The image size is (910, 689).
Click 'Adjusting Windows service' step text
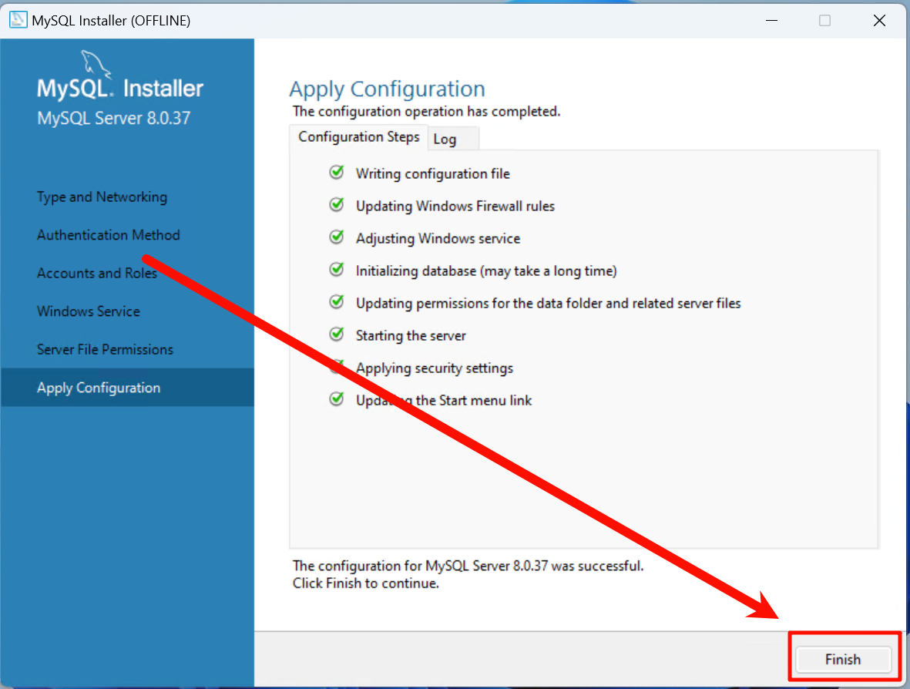(438, 239)
